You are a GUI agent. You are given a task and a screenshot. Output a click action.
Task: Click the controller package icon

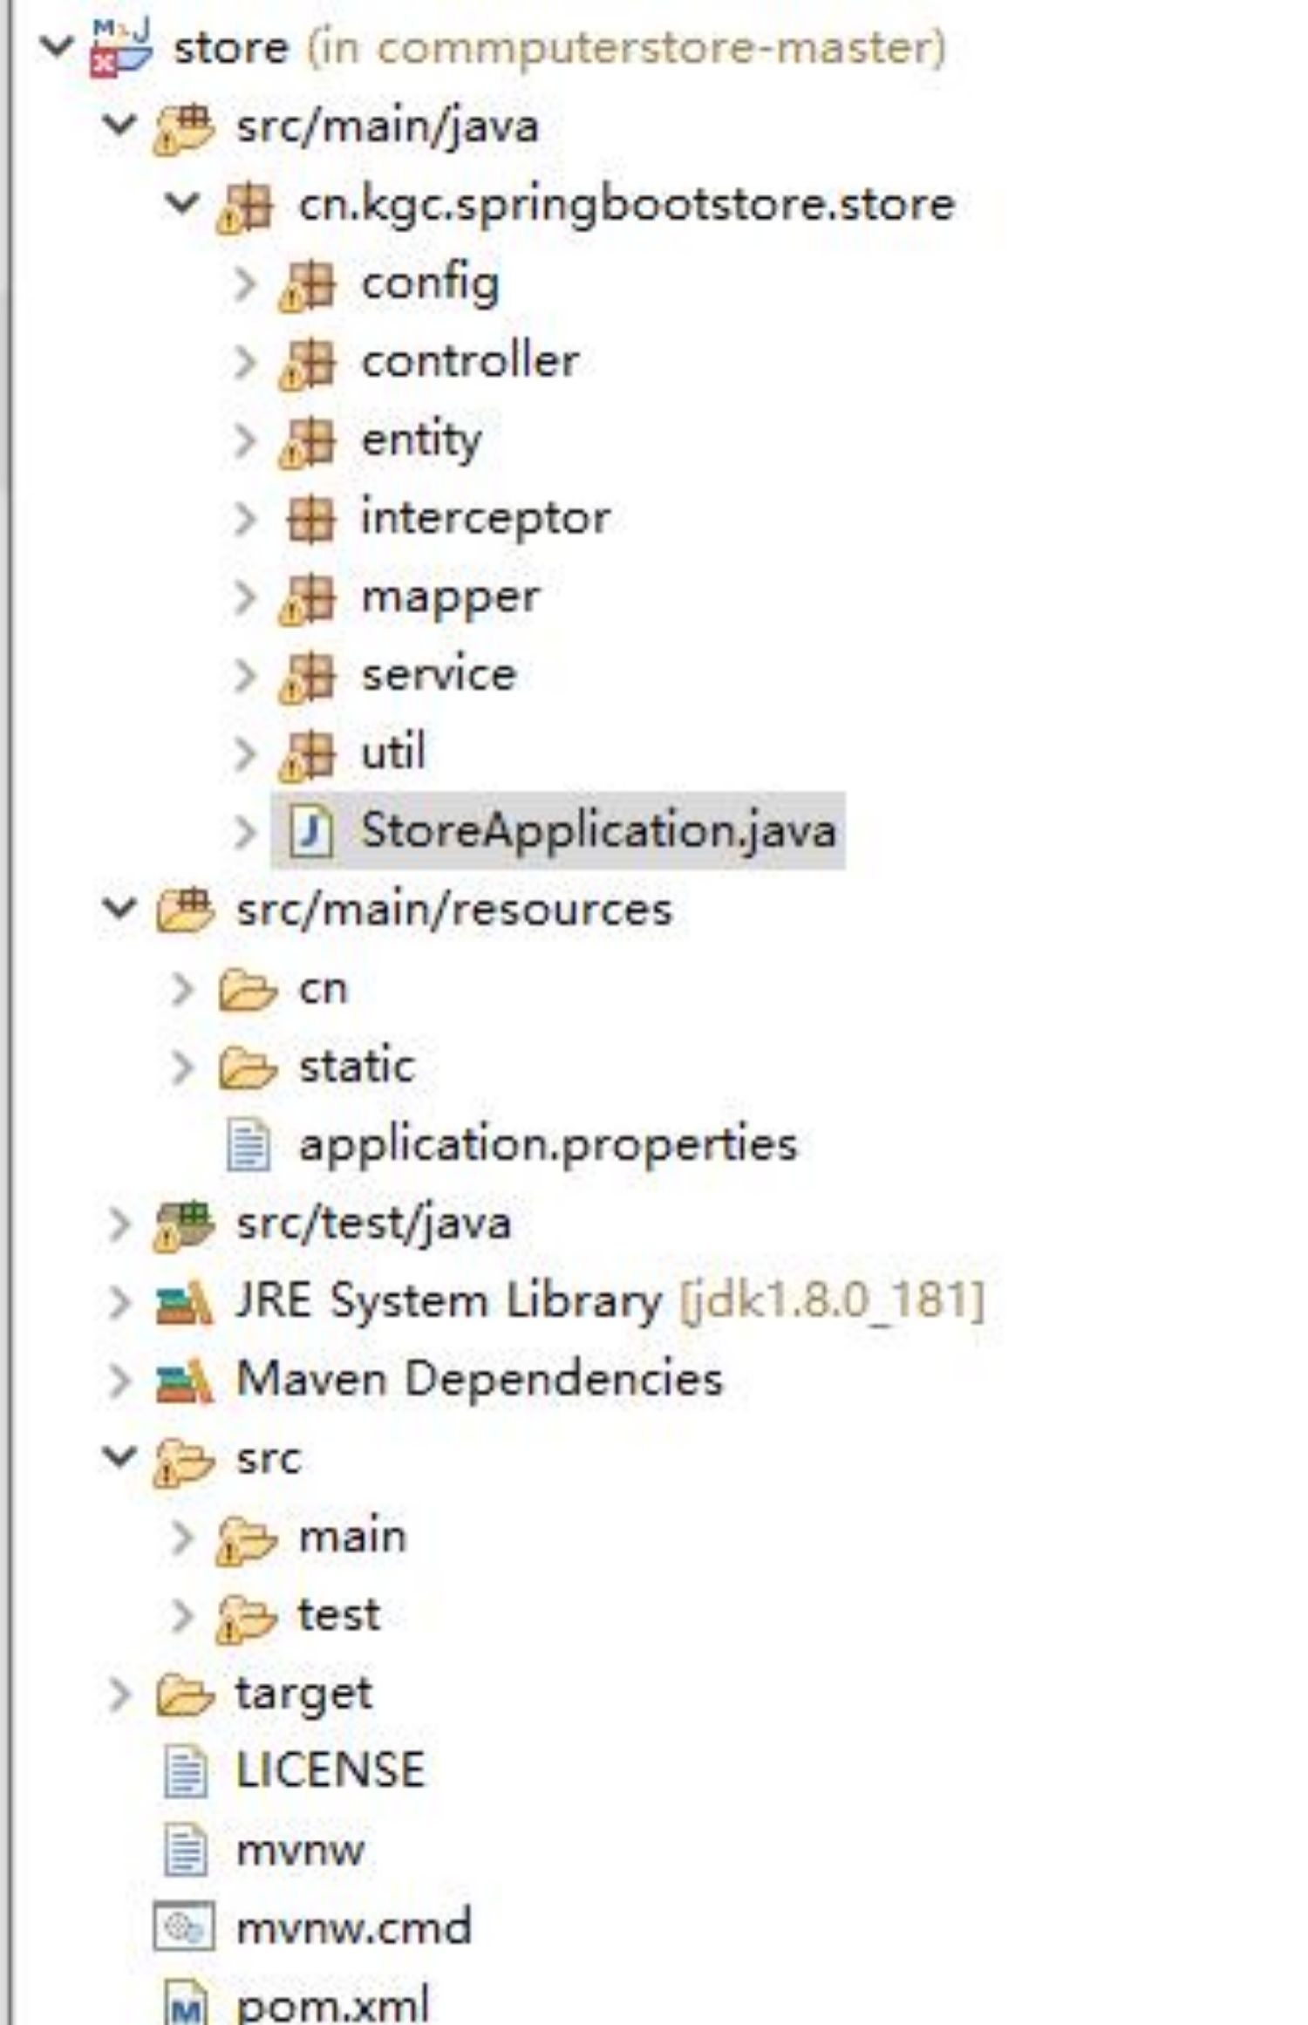(307, 364)
